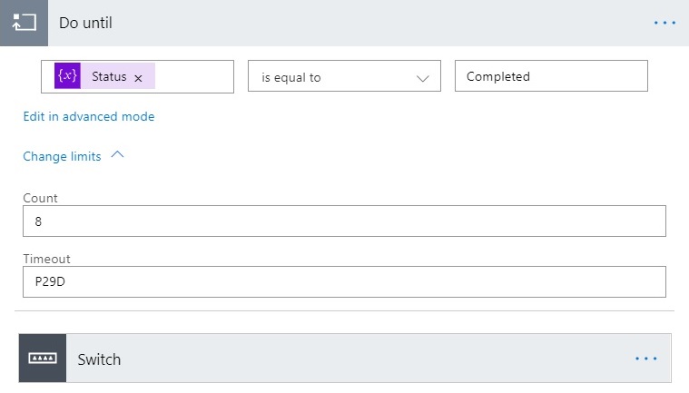Click empty space in the Status condition box
This screenshot has width=689, height=393.
(x=194, y=77)
